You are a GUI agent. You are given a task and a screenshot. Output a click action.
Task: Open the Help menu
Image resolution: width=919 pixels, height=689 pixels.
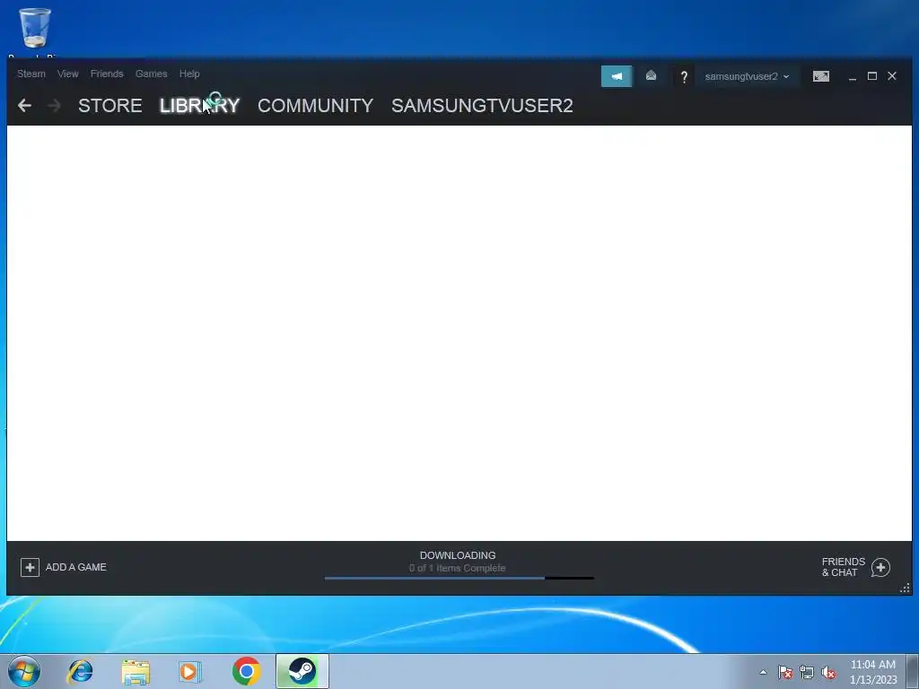click(x=189, y=74)
